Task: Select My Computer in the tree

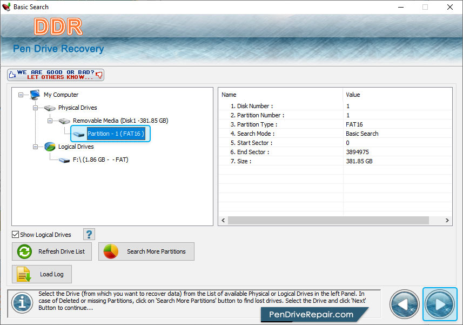Action: pos(61,95)
